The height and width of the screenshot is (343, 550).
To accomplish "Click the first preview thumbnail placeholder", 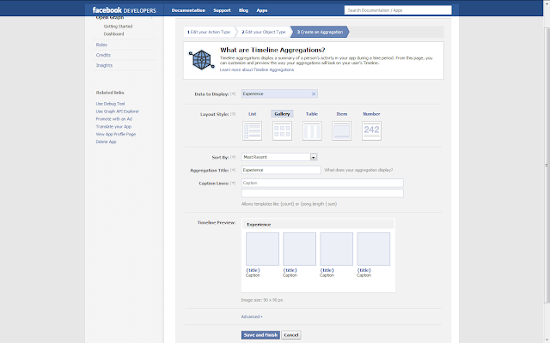I will coord(262,249).
